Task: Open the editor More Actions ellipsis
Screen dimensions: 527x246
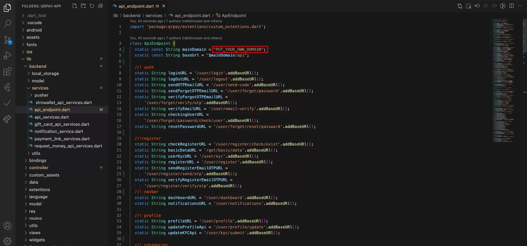Action: point(520,6)
